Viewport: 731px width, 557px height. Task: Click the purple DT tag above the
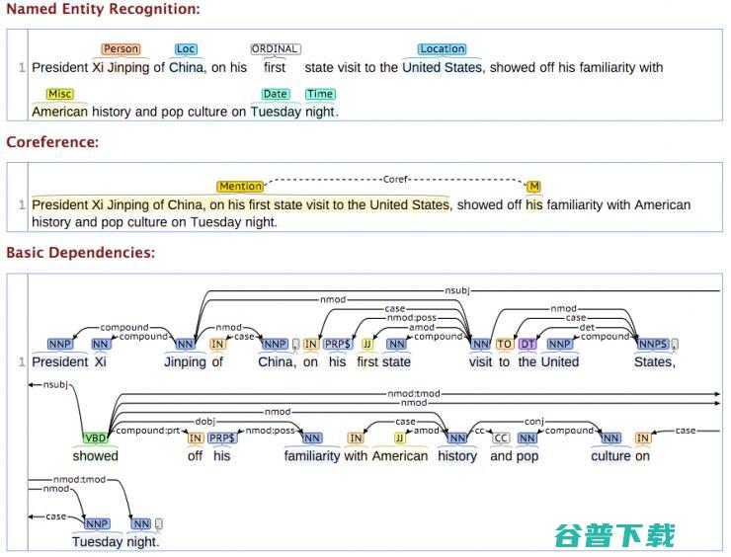[528, 345]
